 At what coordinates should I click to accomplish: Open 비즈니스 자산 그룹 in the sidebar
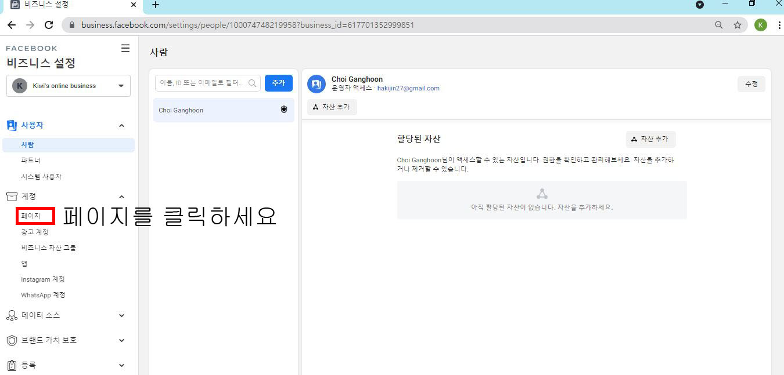tap(49, 247)
